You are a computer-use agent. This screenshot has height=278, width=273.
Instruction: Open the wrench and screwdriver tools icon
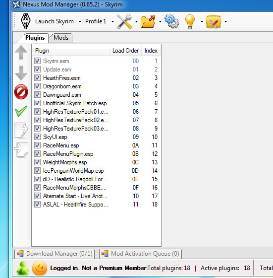coord(124,21)
